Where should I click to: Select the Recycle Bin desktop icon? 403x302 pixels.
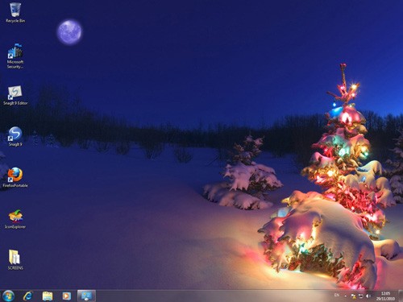click(x=15, y=13)
